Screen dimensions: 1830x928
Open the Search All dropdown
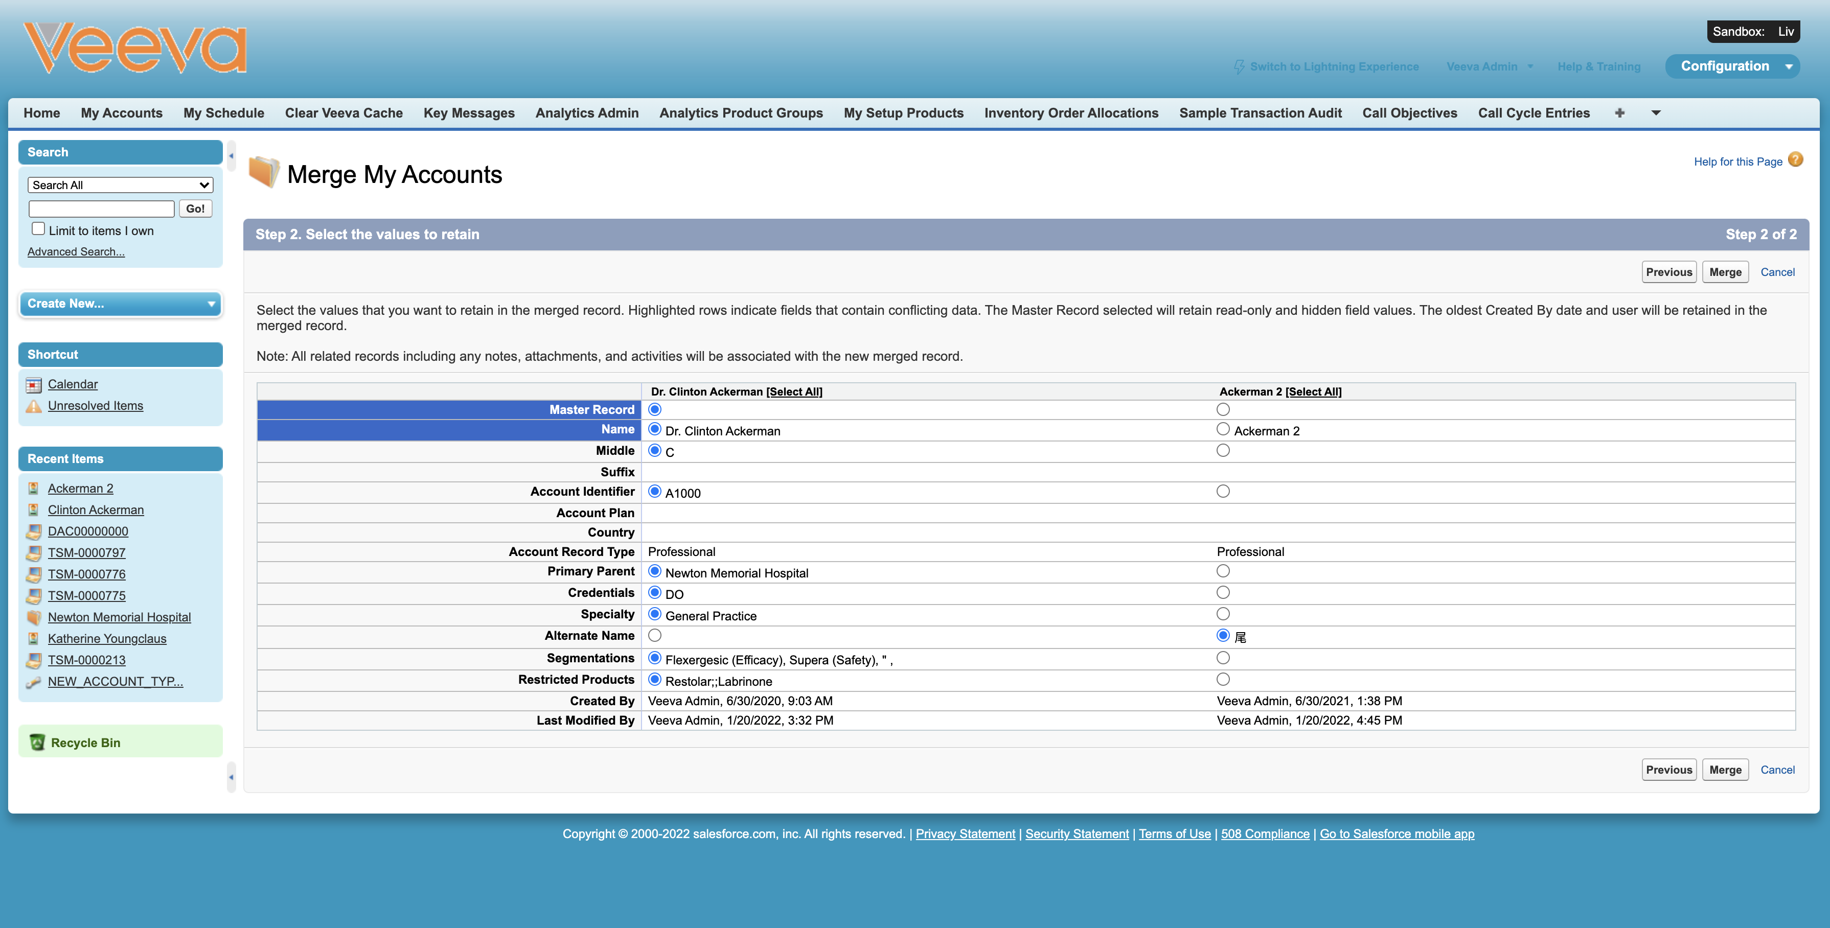[120, 185]
